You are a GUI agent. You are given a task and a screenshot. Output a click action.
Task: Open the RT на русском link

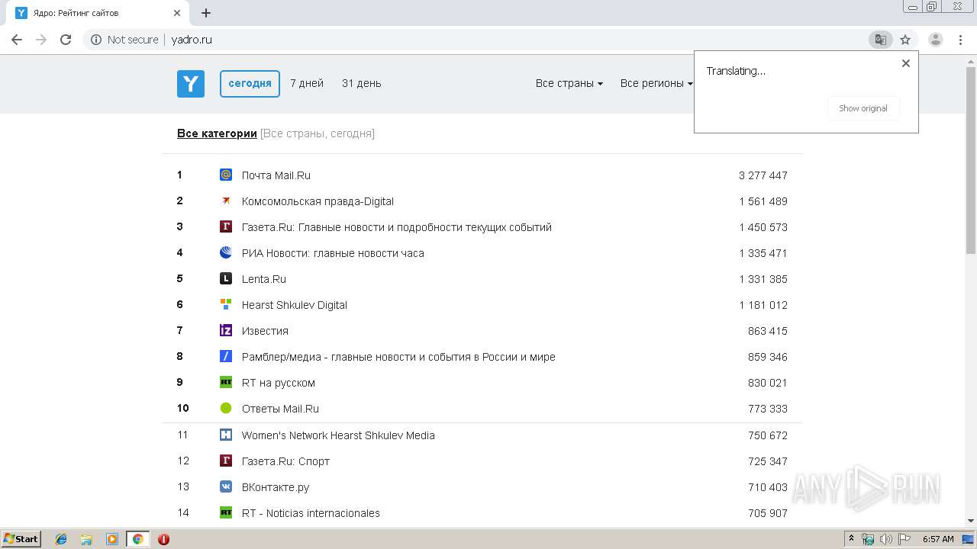pos(279,383)
